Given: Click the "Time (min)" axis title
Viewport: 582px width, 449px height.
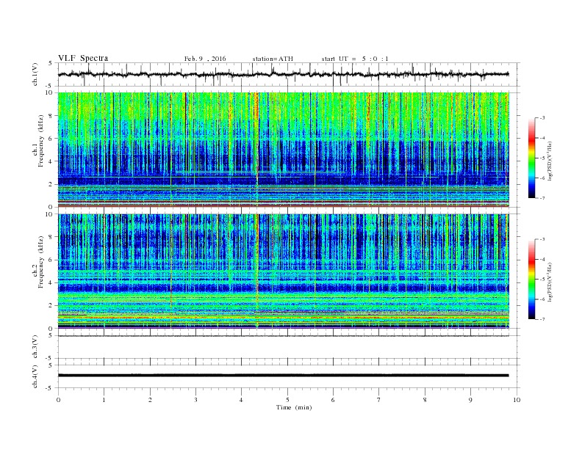Looking at the screenshot, I should coord(294,407).
